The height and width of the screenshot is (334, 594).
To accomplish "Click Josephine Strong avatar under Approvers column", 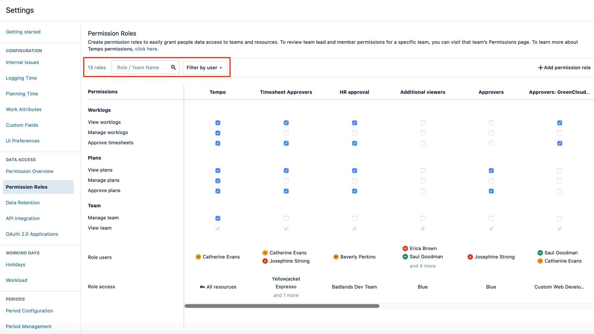I will pos(470,257).
